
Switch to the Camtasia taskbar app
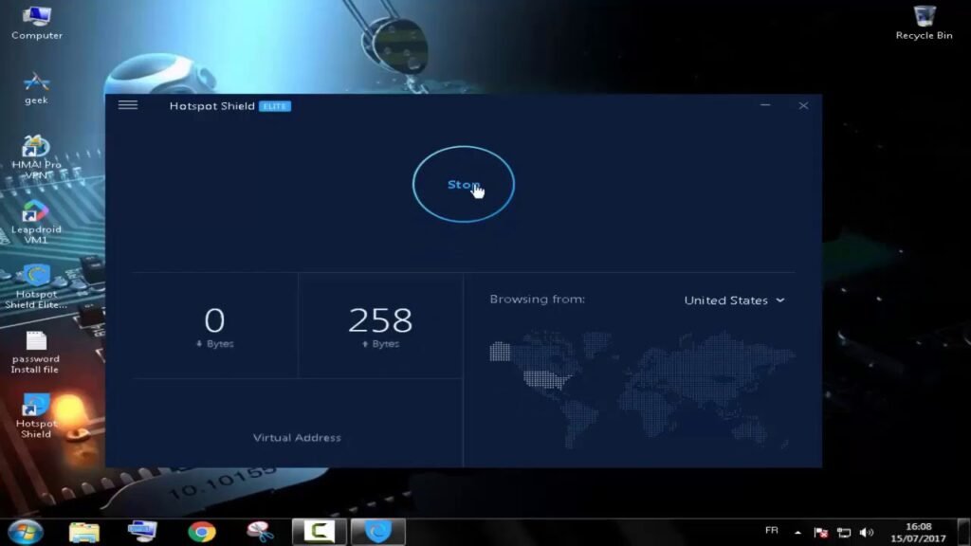click(319, 532)
